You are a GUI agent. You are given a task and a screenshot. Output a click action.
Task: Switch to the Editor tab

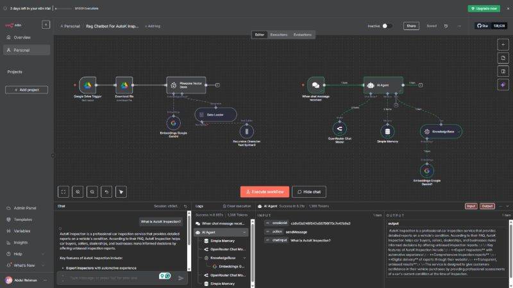point(260,35)
